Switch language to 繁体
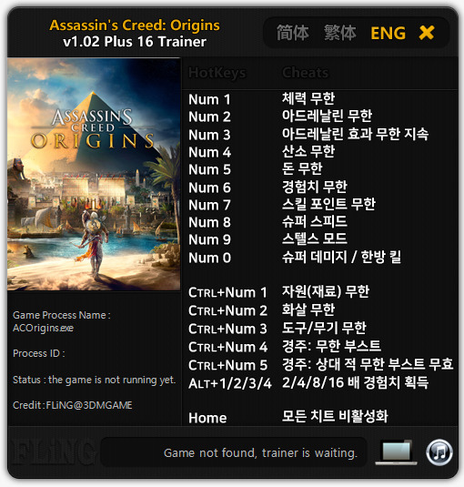 340,33
